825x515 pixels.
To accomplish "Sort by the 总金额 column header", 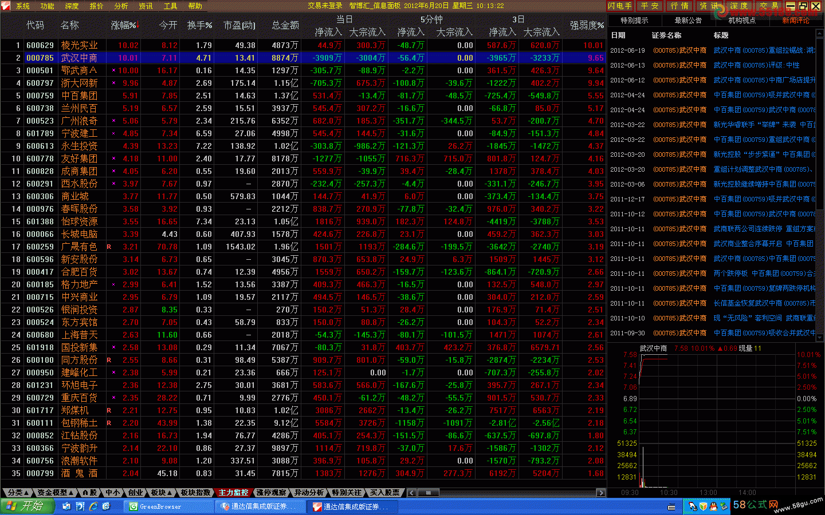I will point(285,25).
